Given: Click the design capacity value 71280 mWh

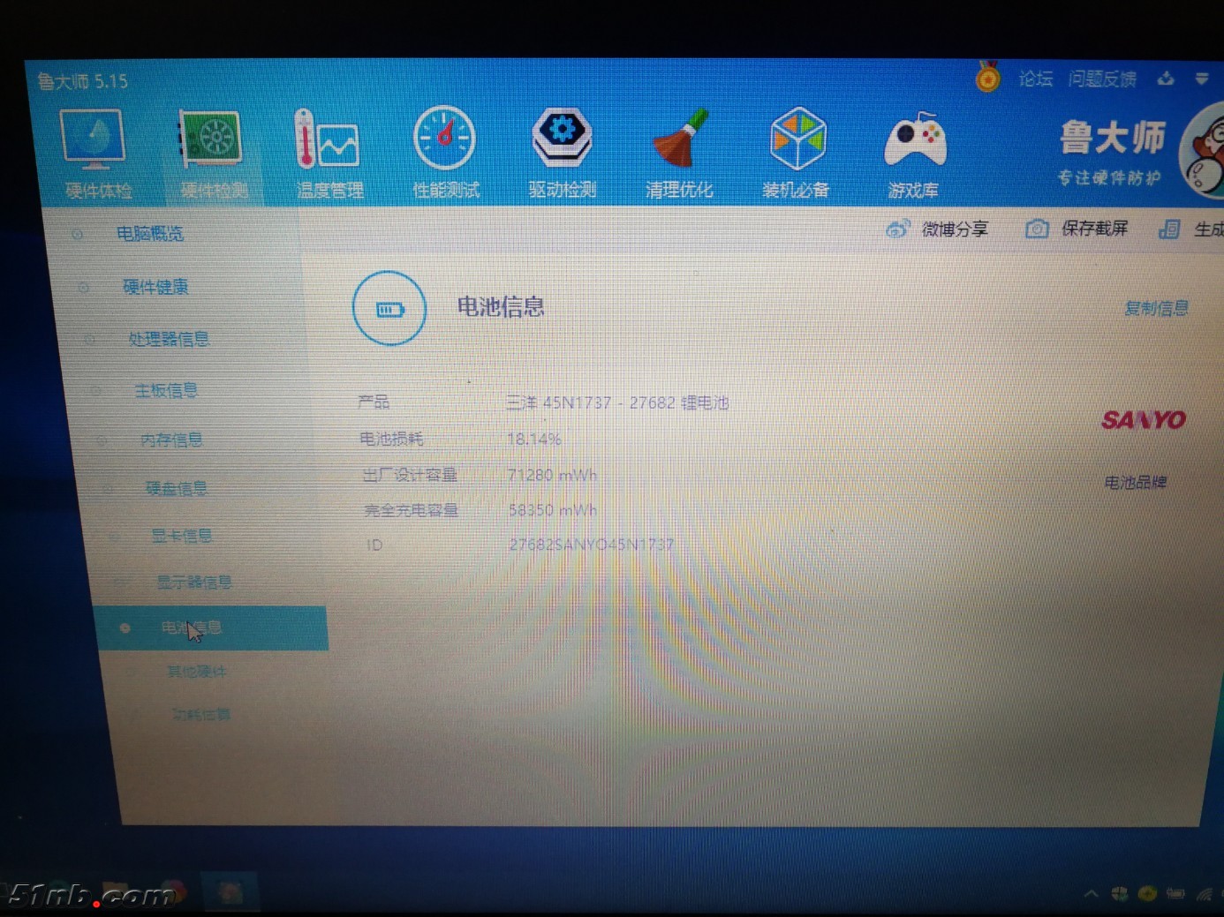Looking at the screenshot, I should point(552,475).
